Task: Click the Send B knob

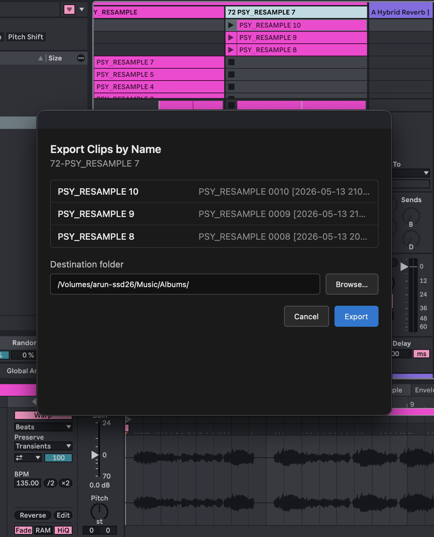Action: [x=411, y=216]
